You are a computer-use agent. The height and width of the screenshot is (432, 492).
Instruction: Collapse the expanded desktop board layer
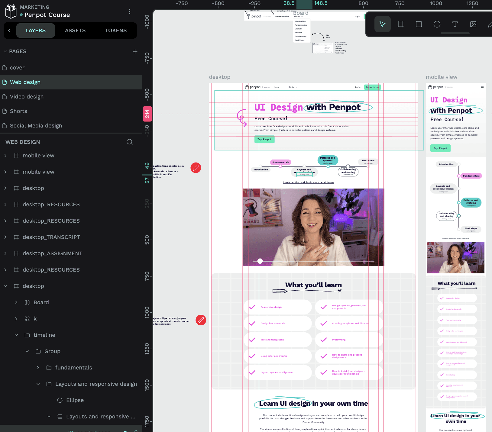pyautogui.click(x=5, y=286)
